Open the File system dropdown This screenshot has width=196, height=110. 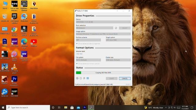click(x=89, y=60)
